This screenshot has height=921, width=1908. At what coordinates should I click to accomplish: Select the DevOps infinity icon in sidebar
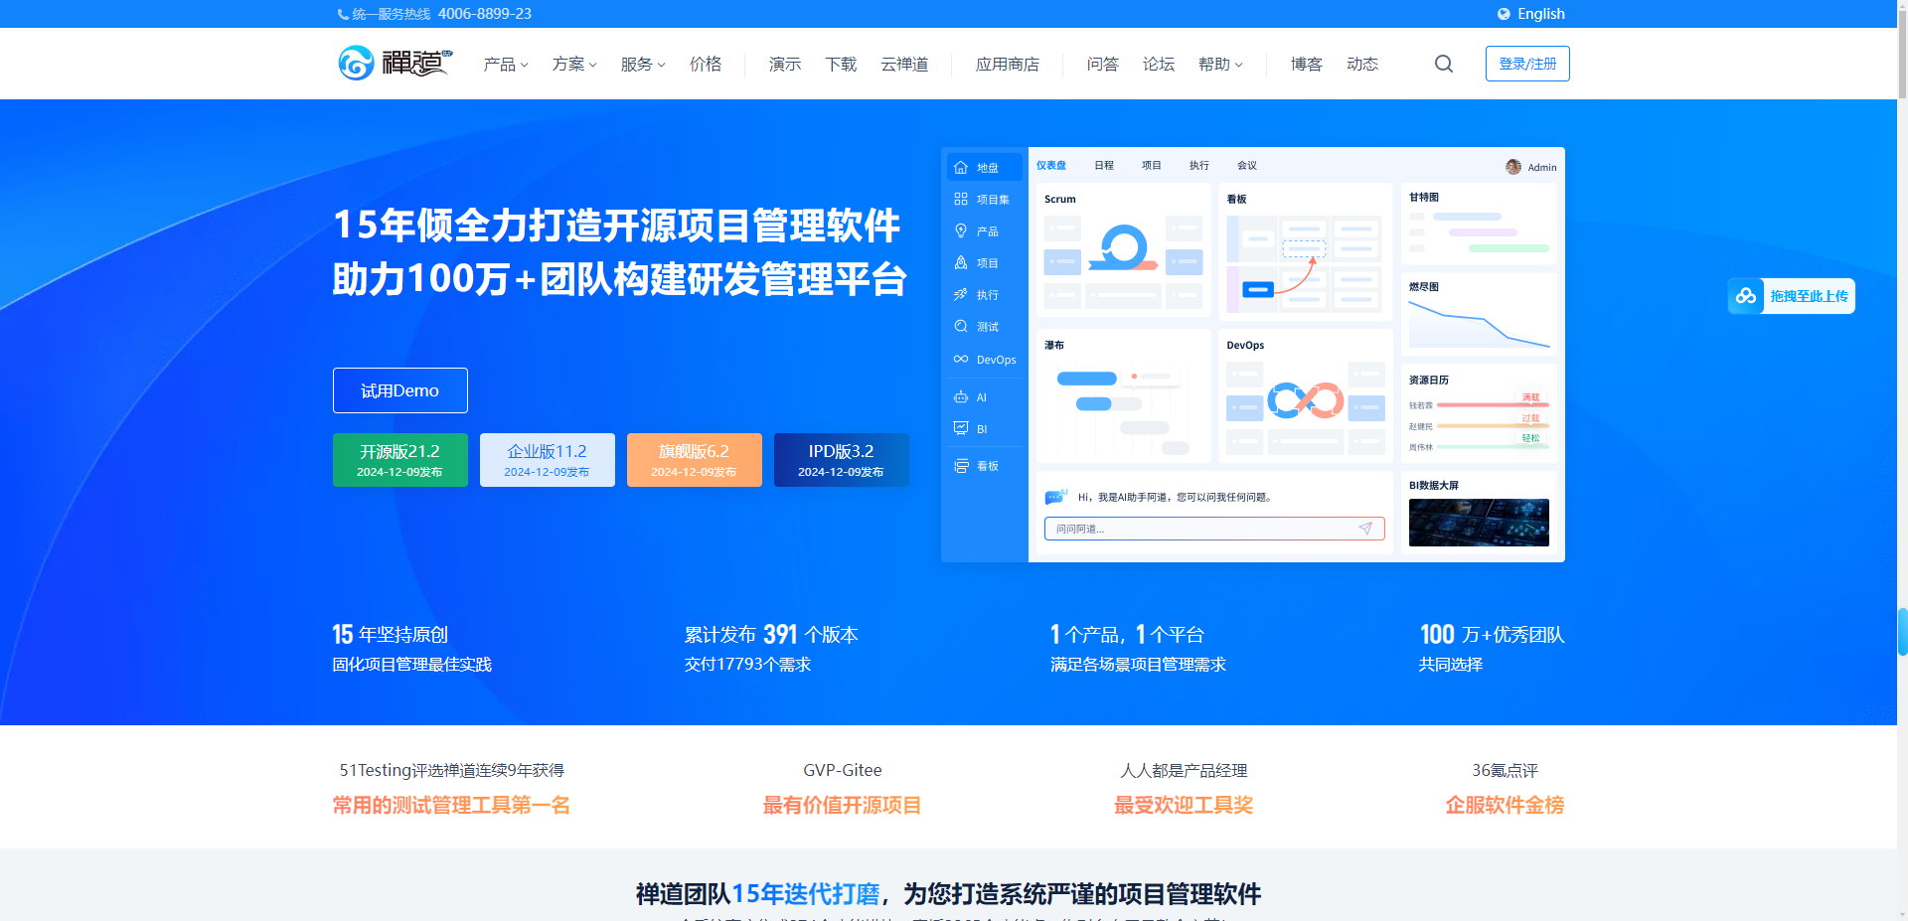click(x=961, y=359)
